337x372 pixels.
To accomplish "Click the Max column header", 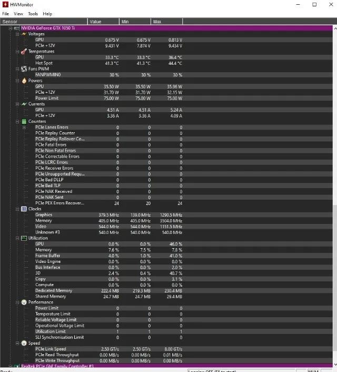I will coord(167,22).
